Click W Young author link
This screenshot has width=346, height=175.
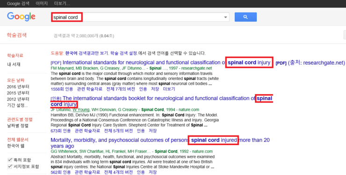81,109
